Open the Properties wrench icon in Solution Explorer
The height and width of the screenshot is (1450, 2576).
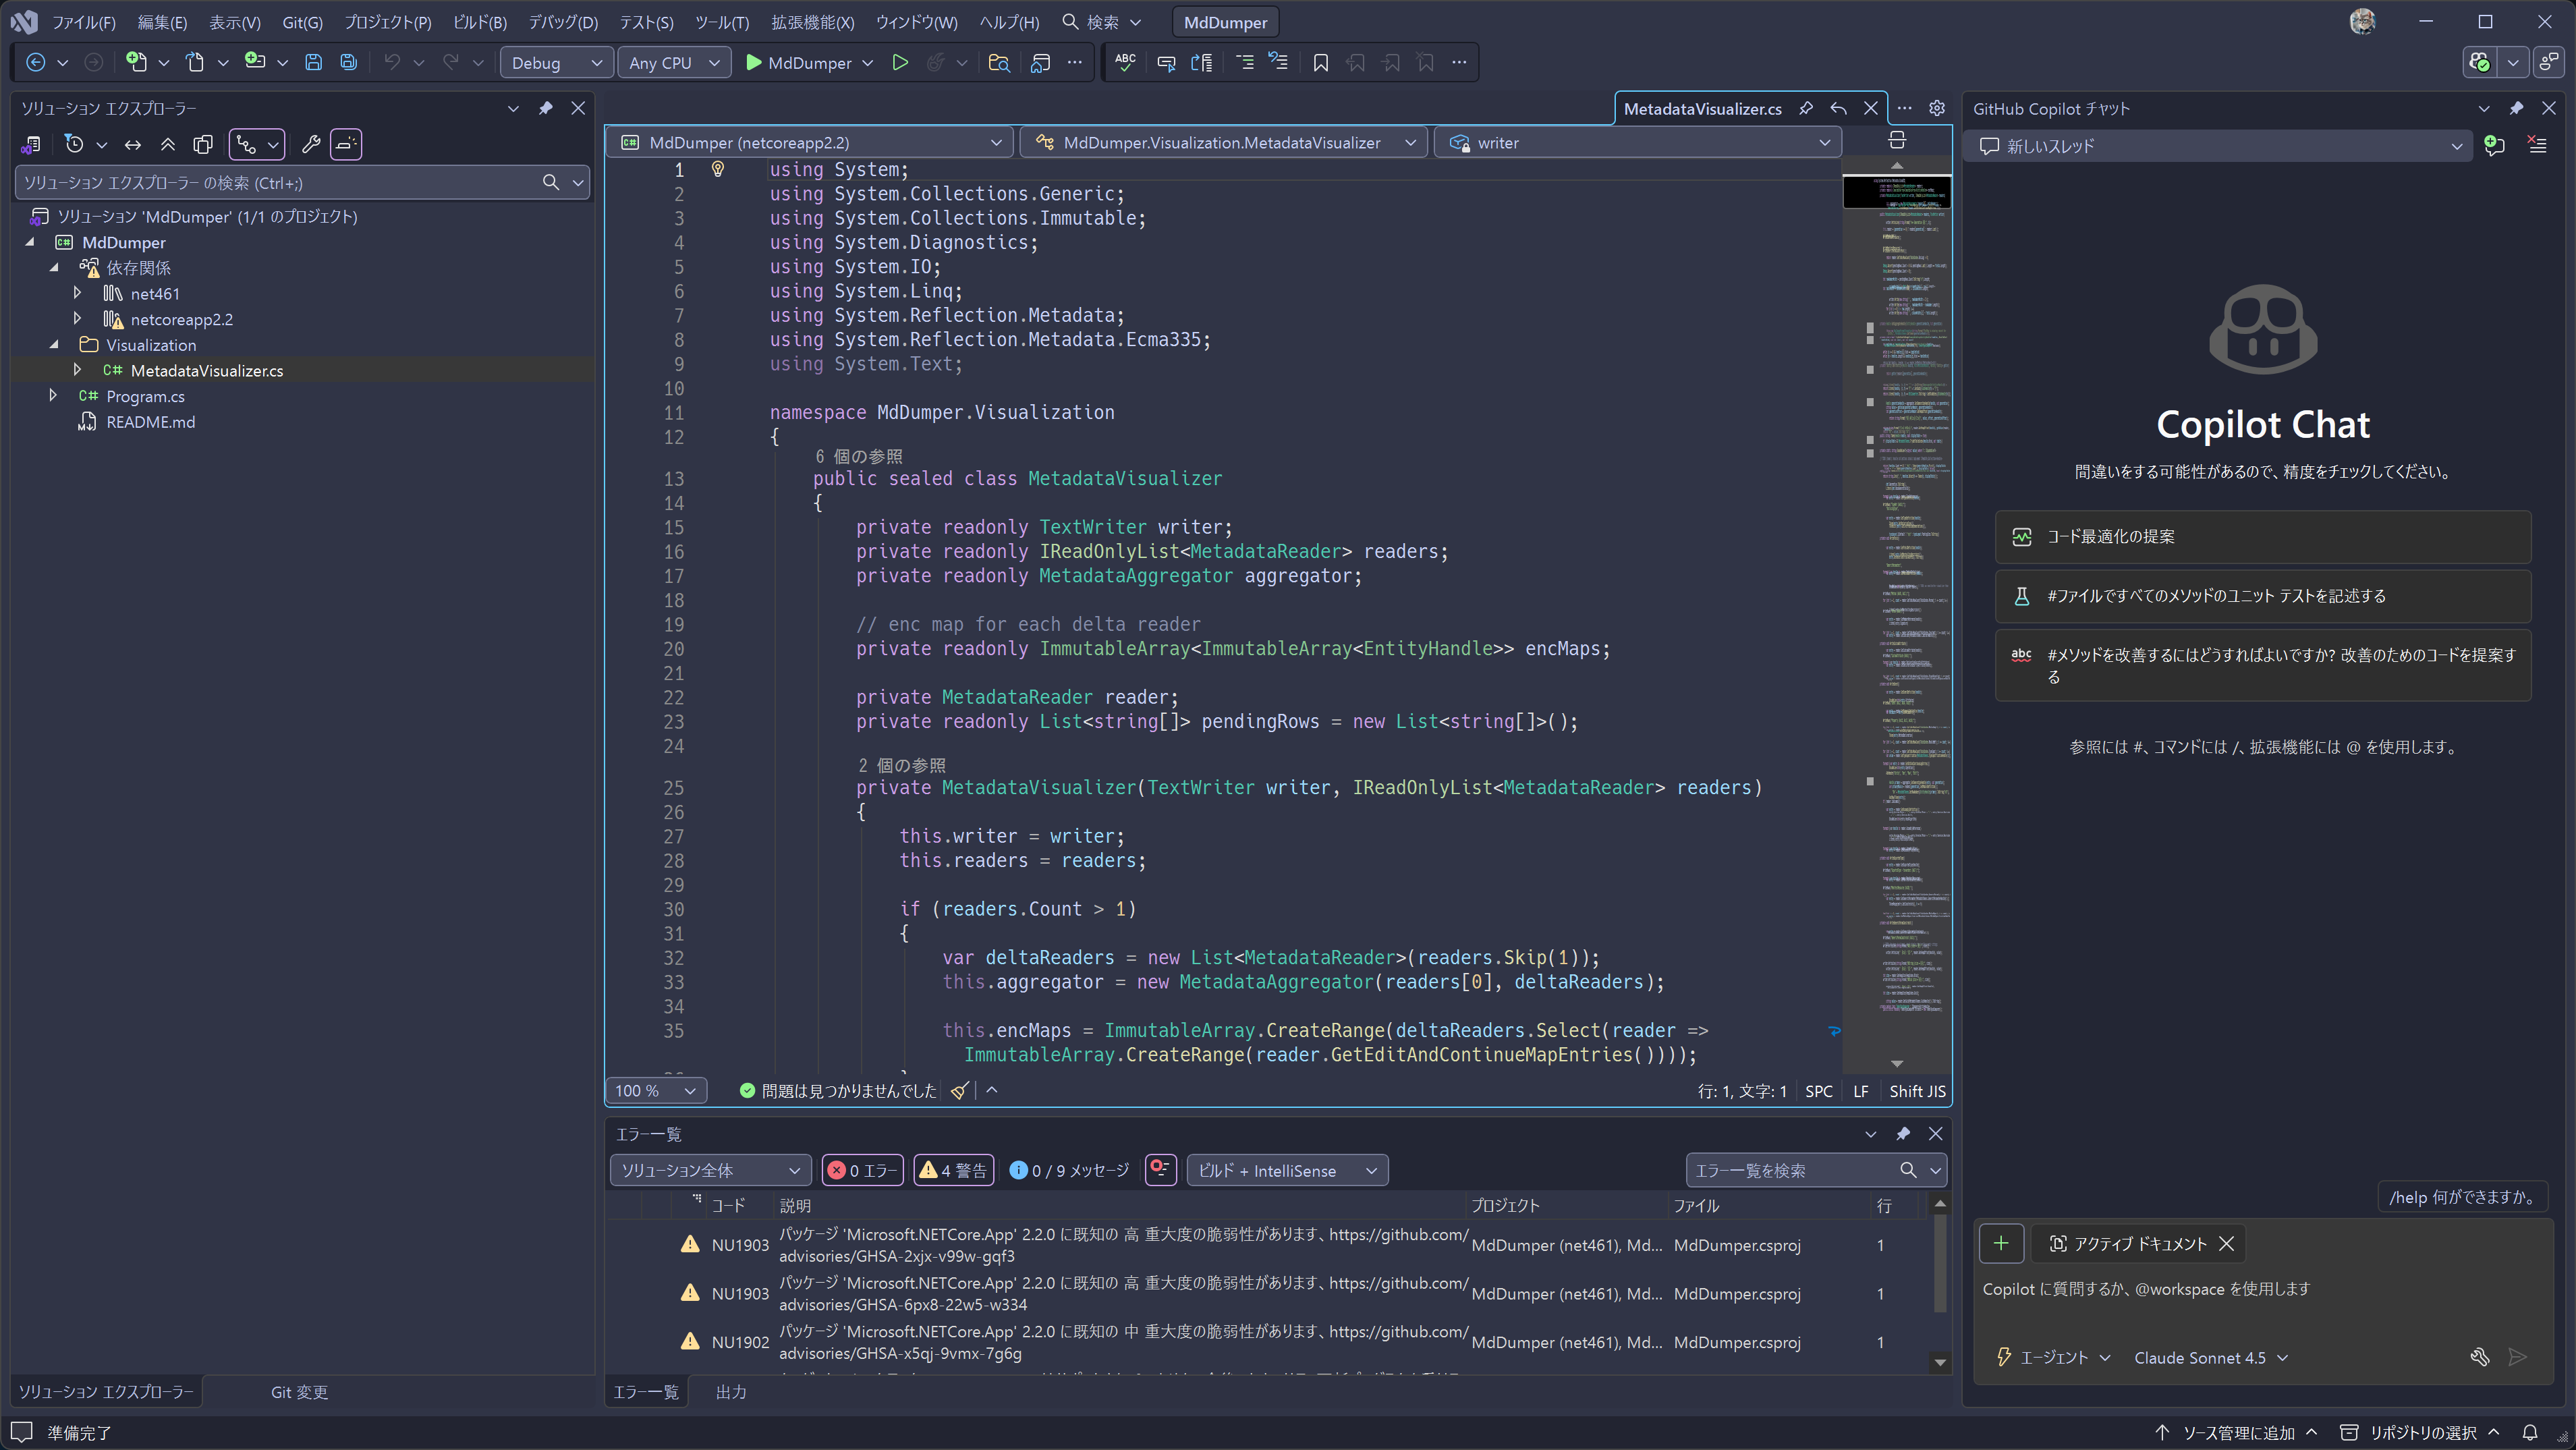coord(311,144)
